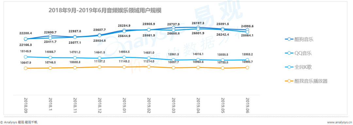Select the orange data point at 2019.04
The height and width of the screenshot is (125, 353).
pyautogui.click(x=198, y=67)
